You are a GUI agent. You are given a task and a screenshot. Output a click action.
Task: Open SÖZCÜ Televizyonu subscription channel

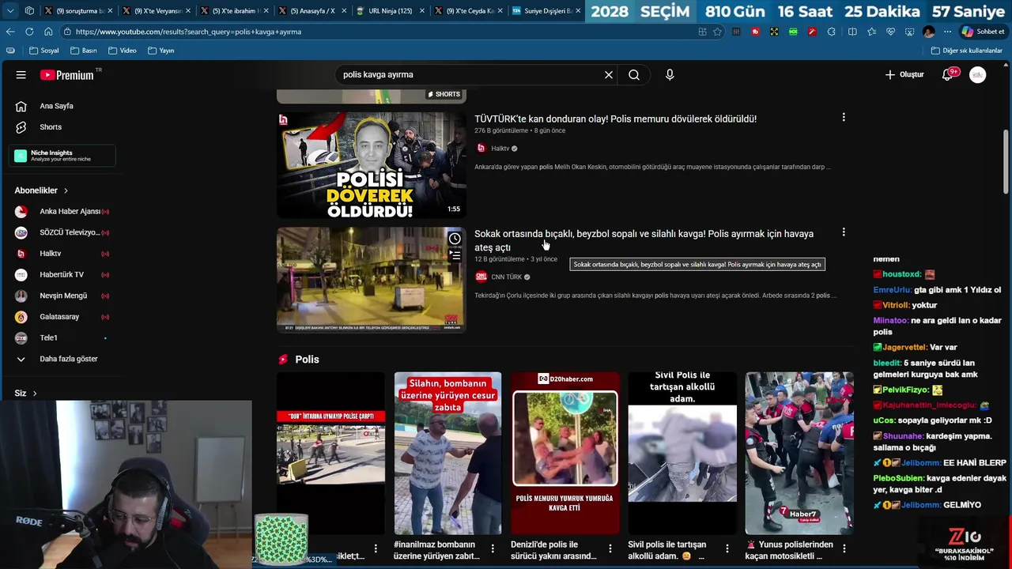pos(63,232)
